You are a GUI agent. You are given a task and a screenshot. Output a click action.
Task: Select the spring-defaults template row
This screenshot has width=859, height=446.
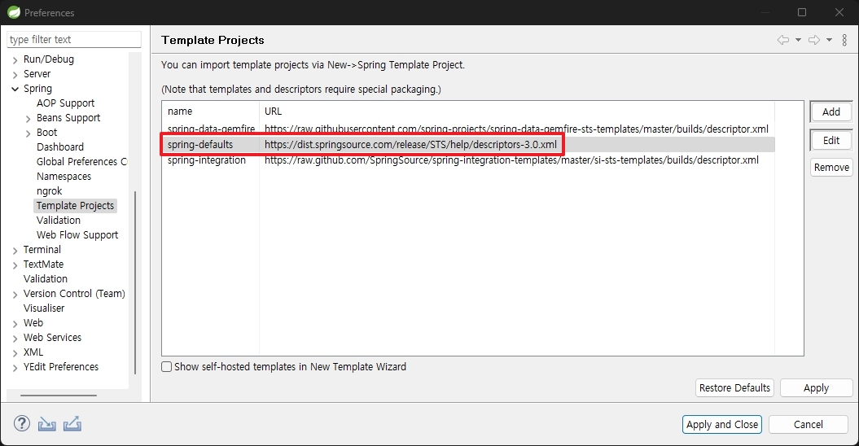tap(468, 145)
